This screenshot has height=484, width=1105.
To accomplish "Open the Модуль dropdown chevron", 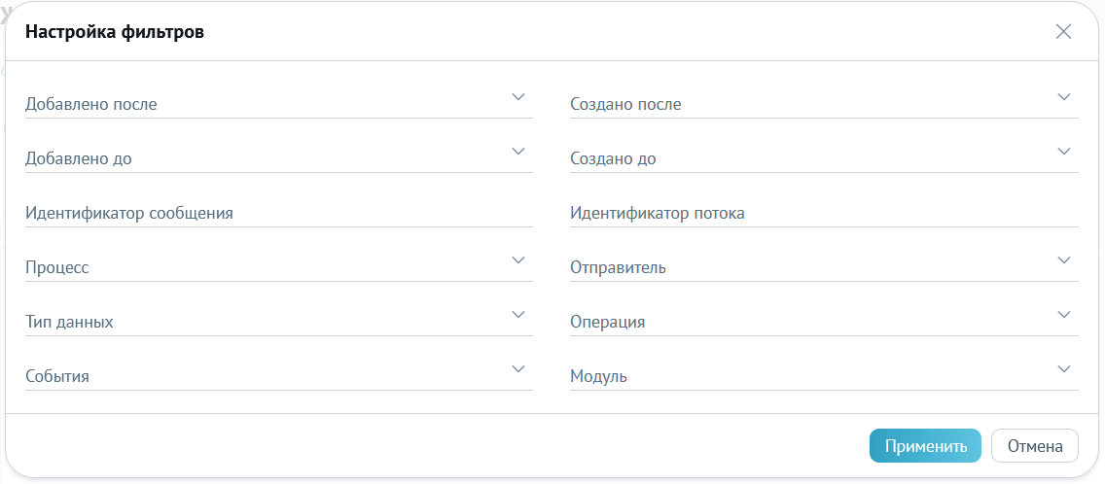I will click(1064, 369).
